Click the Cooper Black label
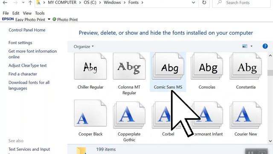Screen dimensions: 273x154 (90, 134)
